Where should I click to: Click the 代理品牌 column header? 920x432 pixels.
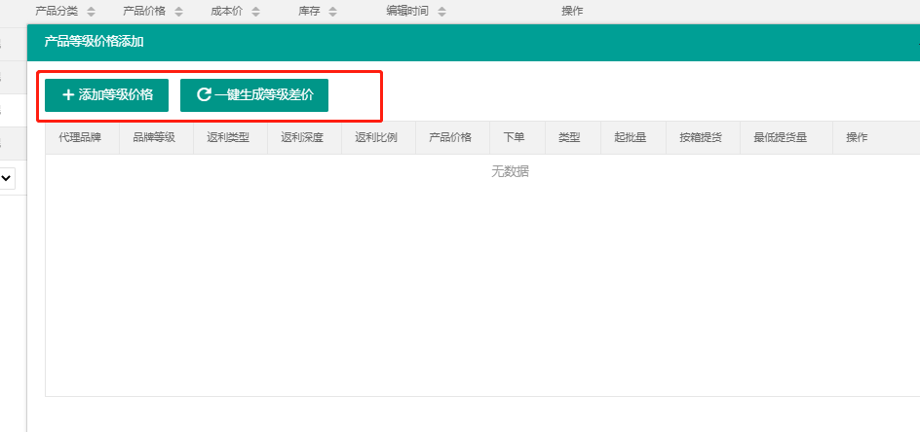(x=80, y=138)
